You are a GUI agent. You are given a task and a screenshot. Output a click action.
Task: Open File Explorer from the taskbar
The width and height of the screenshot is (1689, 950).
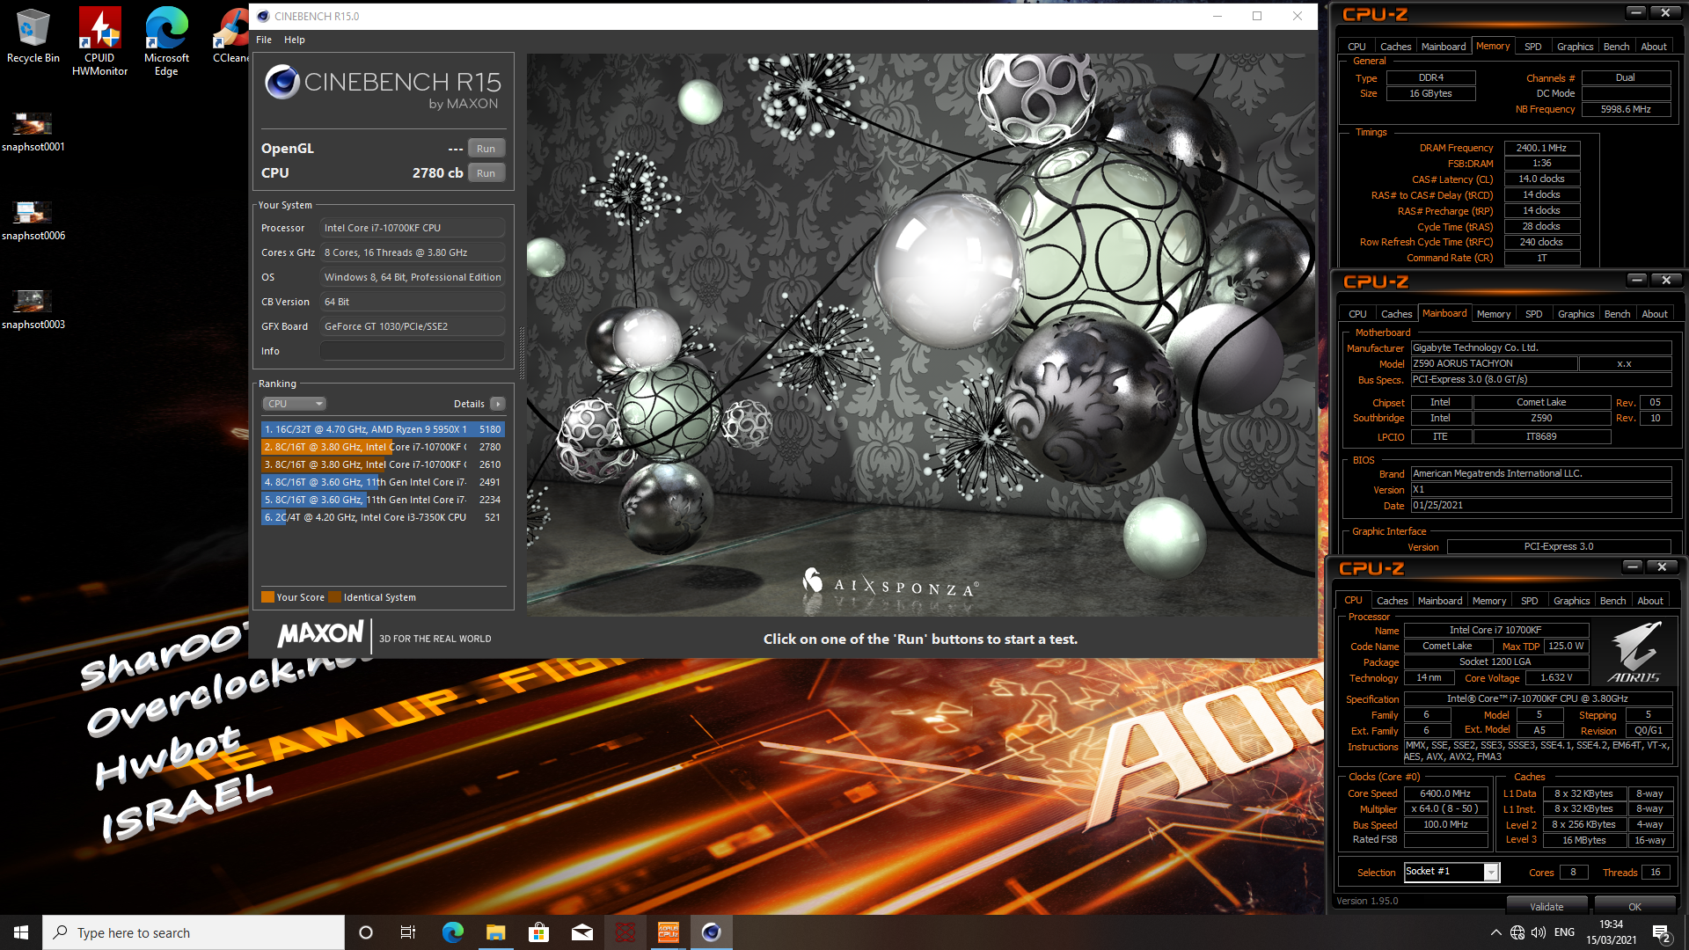click(495, 932)
